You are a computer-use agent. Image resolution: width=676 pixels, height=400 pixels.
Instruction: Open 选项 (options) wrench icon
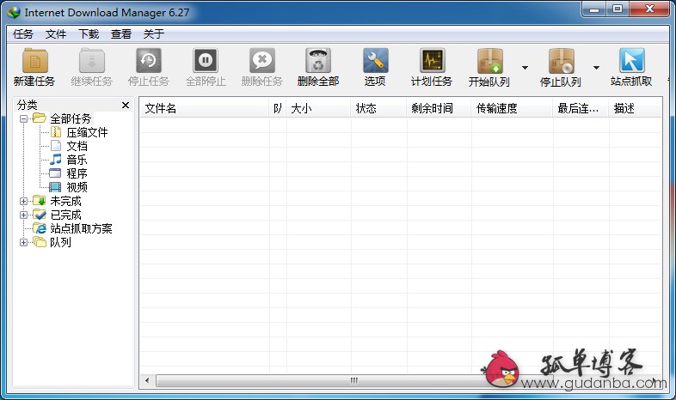pyautogui.click(x=375, y=61)
